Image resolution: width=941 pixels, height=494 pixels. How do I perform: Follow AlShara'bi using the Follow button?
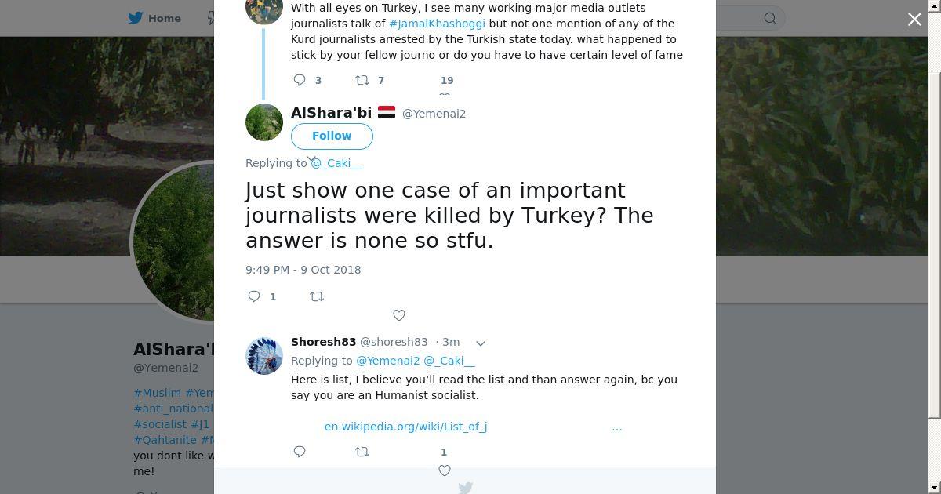click(332, 136)
